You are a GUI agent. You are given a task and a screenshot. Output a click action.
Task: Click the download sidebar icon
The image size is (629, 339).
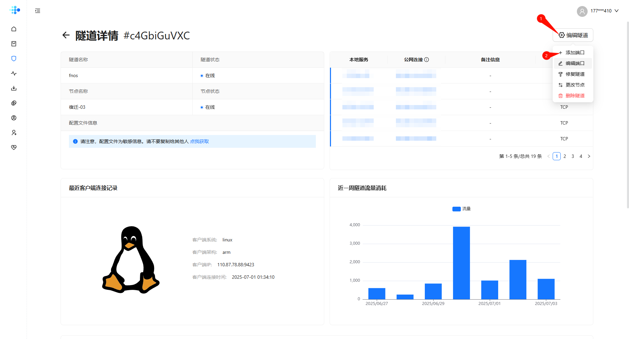coord(14,88)
